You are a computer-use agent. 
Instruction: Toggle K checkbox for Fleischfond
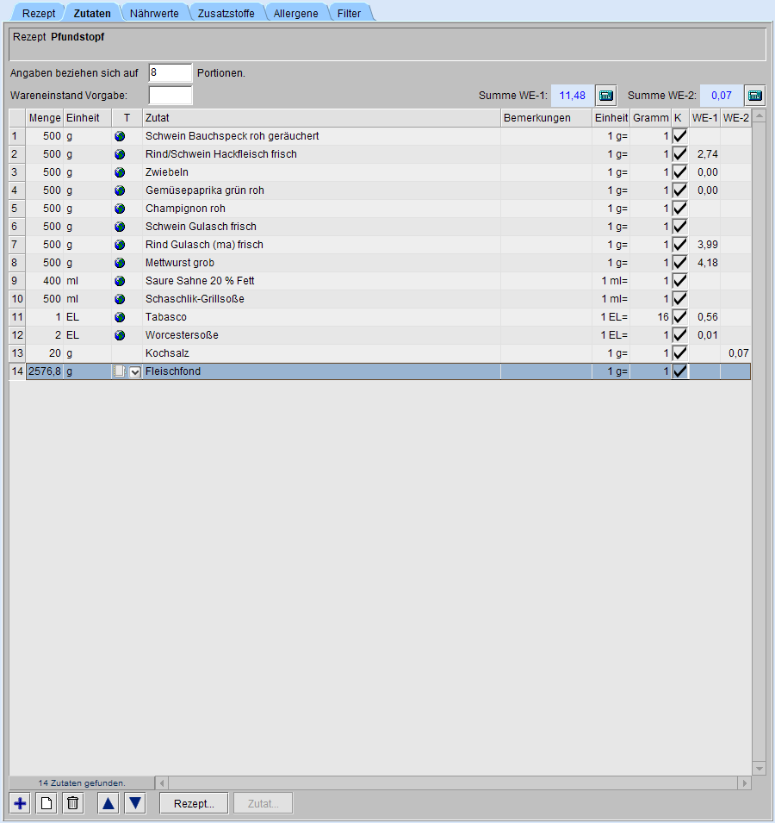680,371
